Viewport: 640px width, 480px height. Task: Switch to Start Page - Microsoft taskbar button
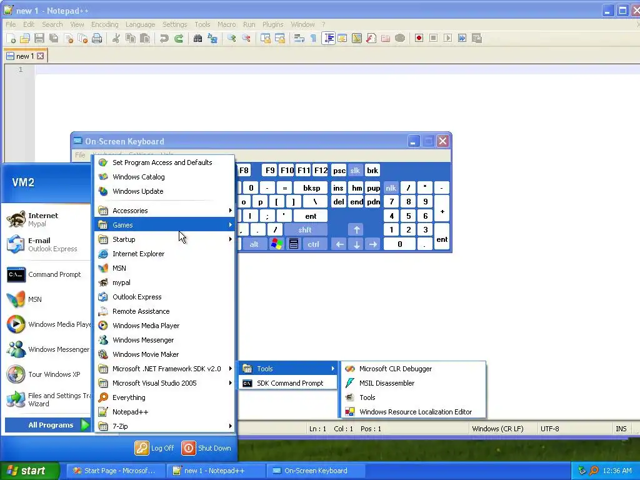coord(116,471)
